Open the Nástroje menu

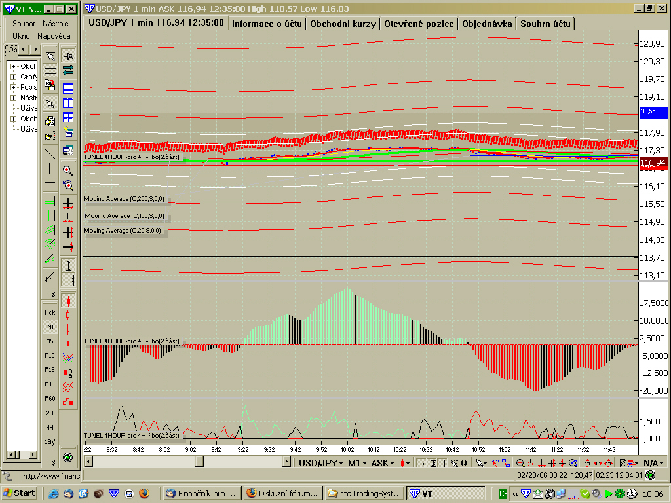pos(56,24)
